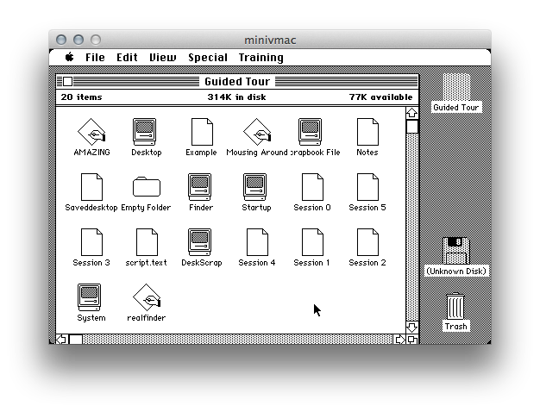Image resolution: width=540 pixels, height=412 pixels.
Task: Click the '77K available' text
Action: point(380,97)
